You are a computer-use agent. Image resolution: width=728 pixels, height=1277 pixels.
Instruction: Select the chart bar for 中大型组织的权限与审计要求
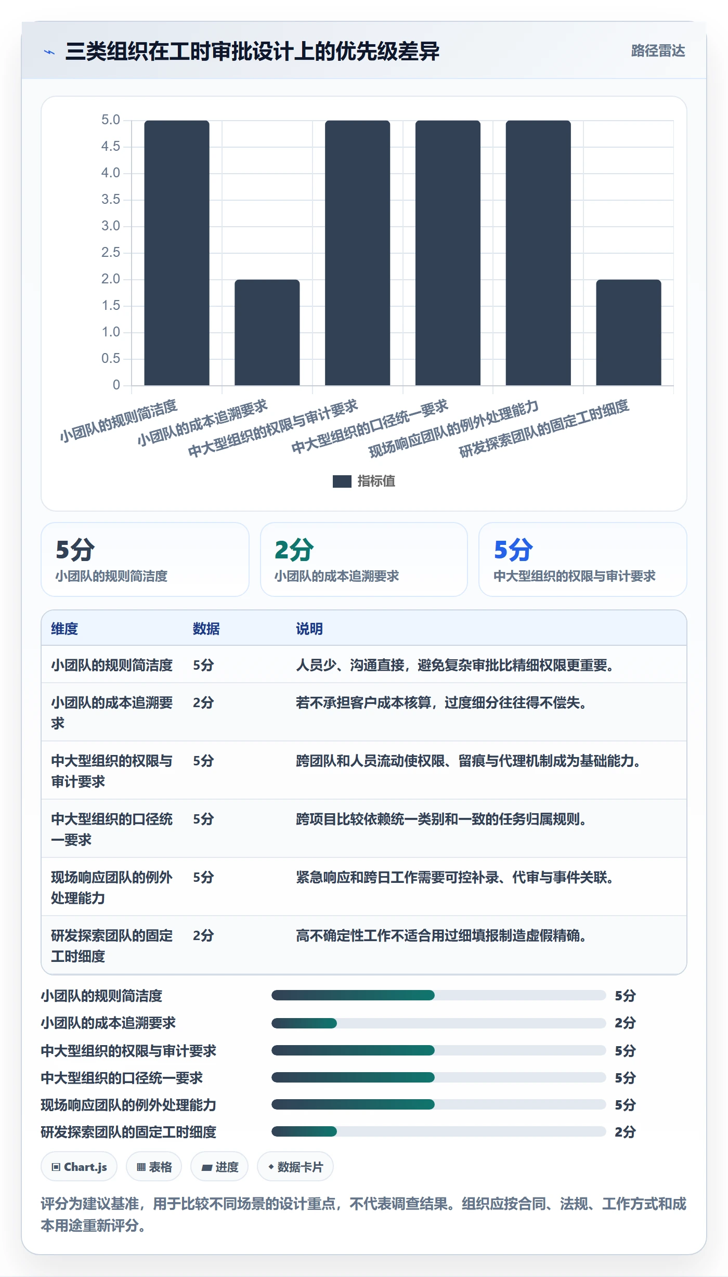(x=358, y=253)
